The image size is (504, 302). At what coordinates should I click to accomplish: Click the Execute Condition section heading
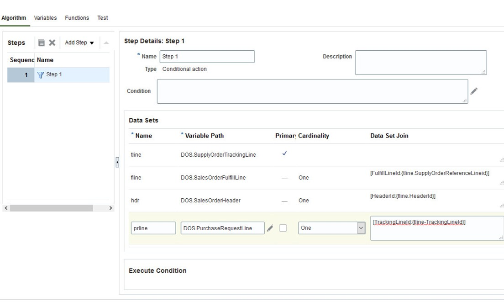[157, 271]
